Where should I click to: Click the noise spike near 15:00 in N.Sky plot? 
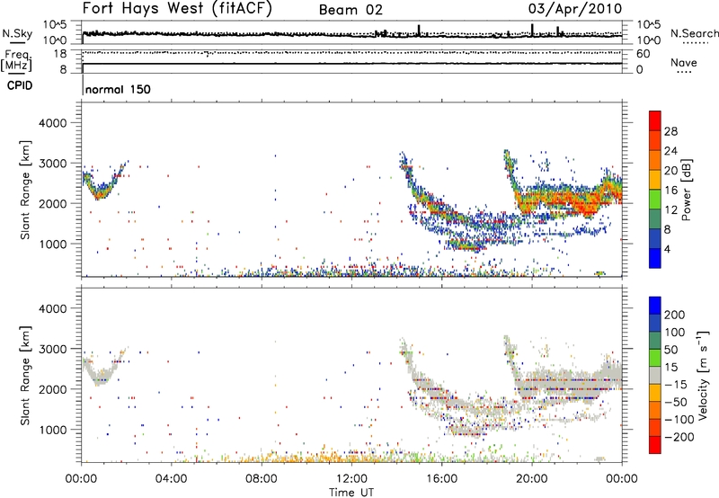click(x=419, y=31)
